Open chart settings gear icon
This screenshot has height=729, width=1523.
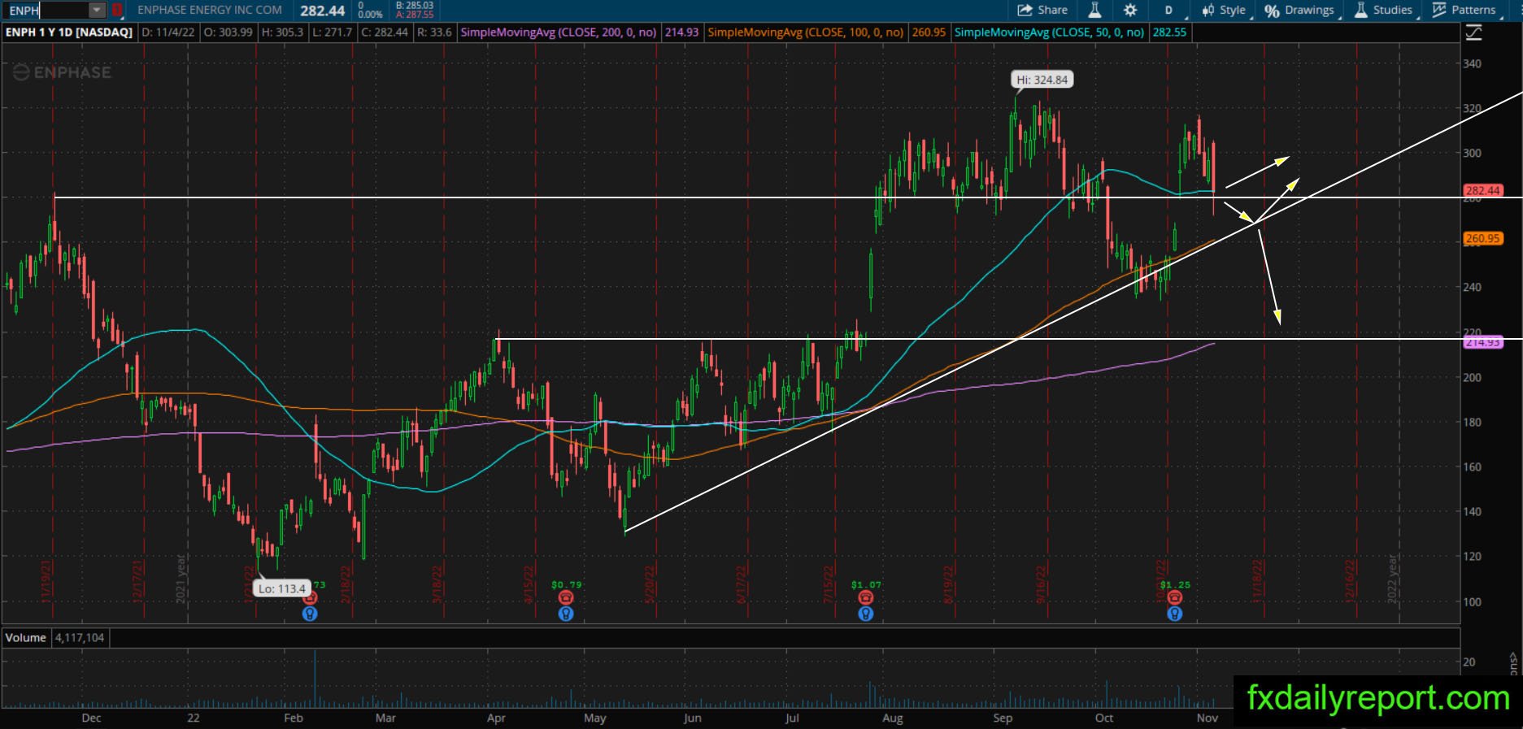tap(1130, 11)
